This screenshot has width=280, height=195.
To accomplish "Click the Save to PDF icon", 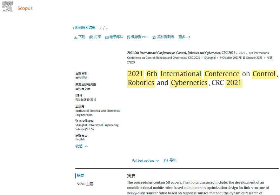I will (x=129, y=37).
